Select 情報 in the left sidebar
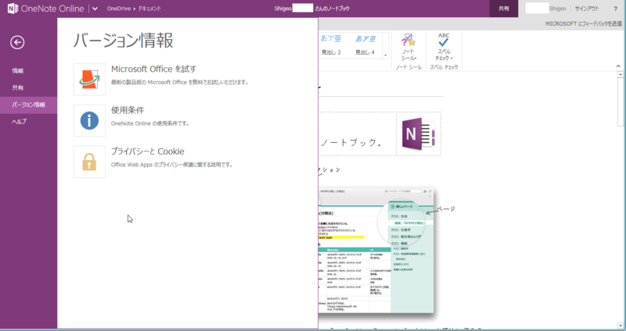 pyautogui.click(x=28, y=71)
